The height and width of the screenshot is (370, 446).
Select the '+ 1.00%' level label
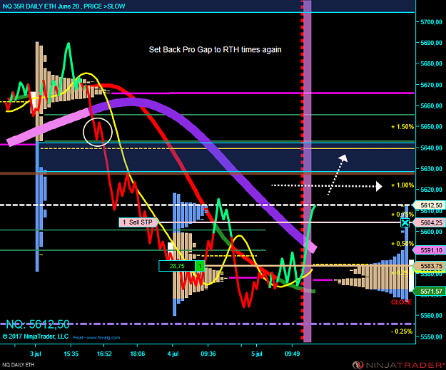coord(402,185)
